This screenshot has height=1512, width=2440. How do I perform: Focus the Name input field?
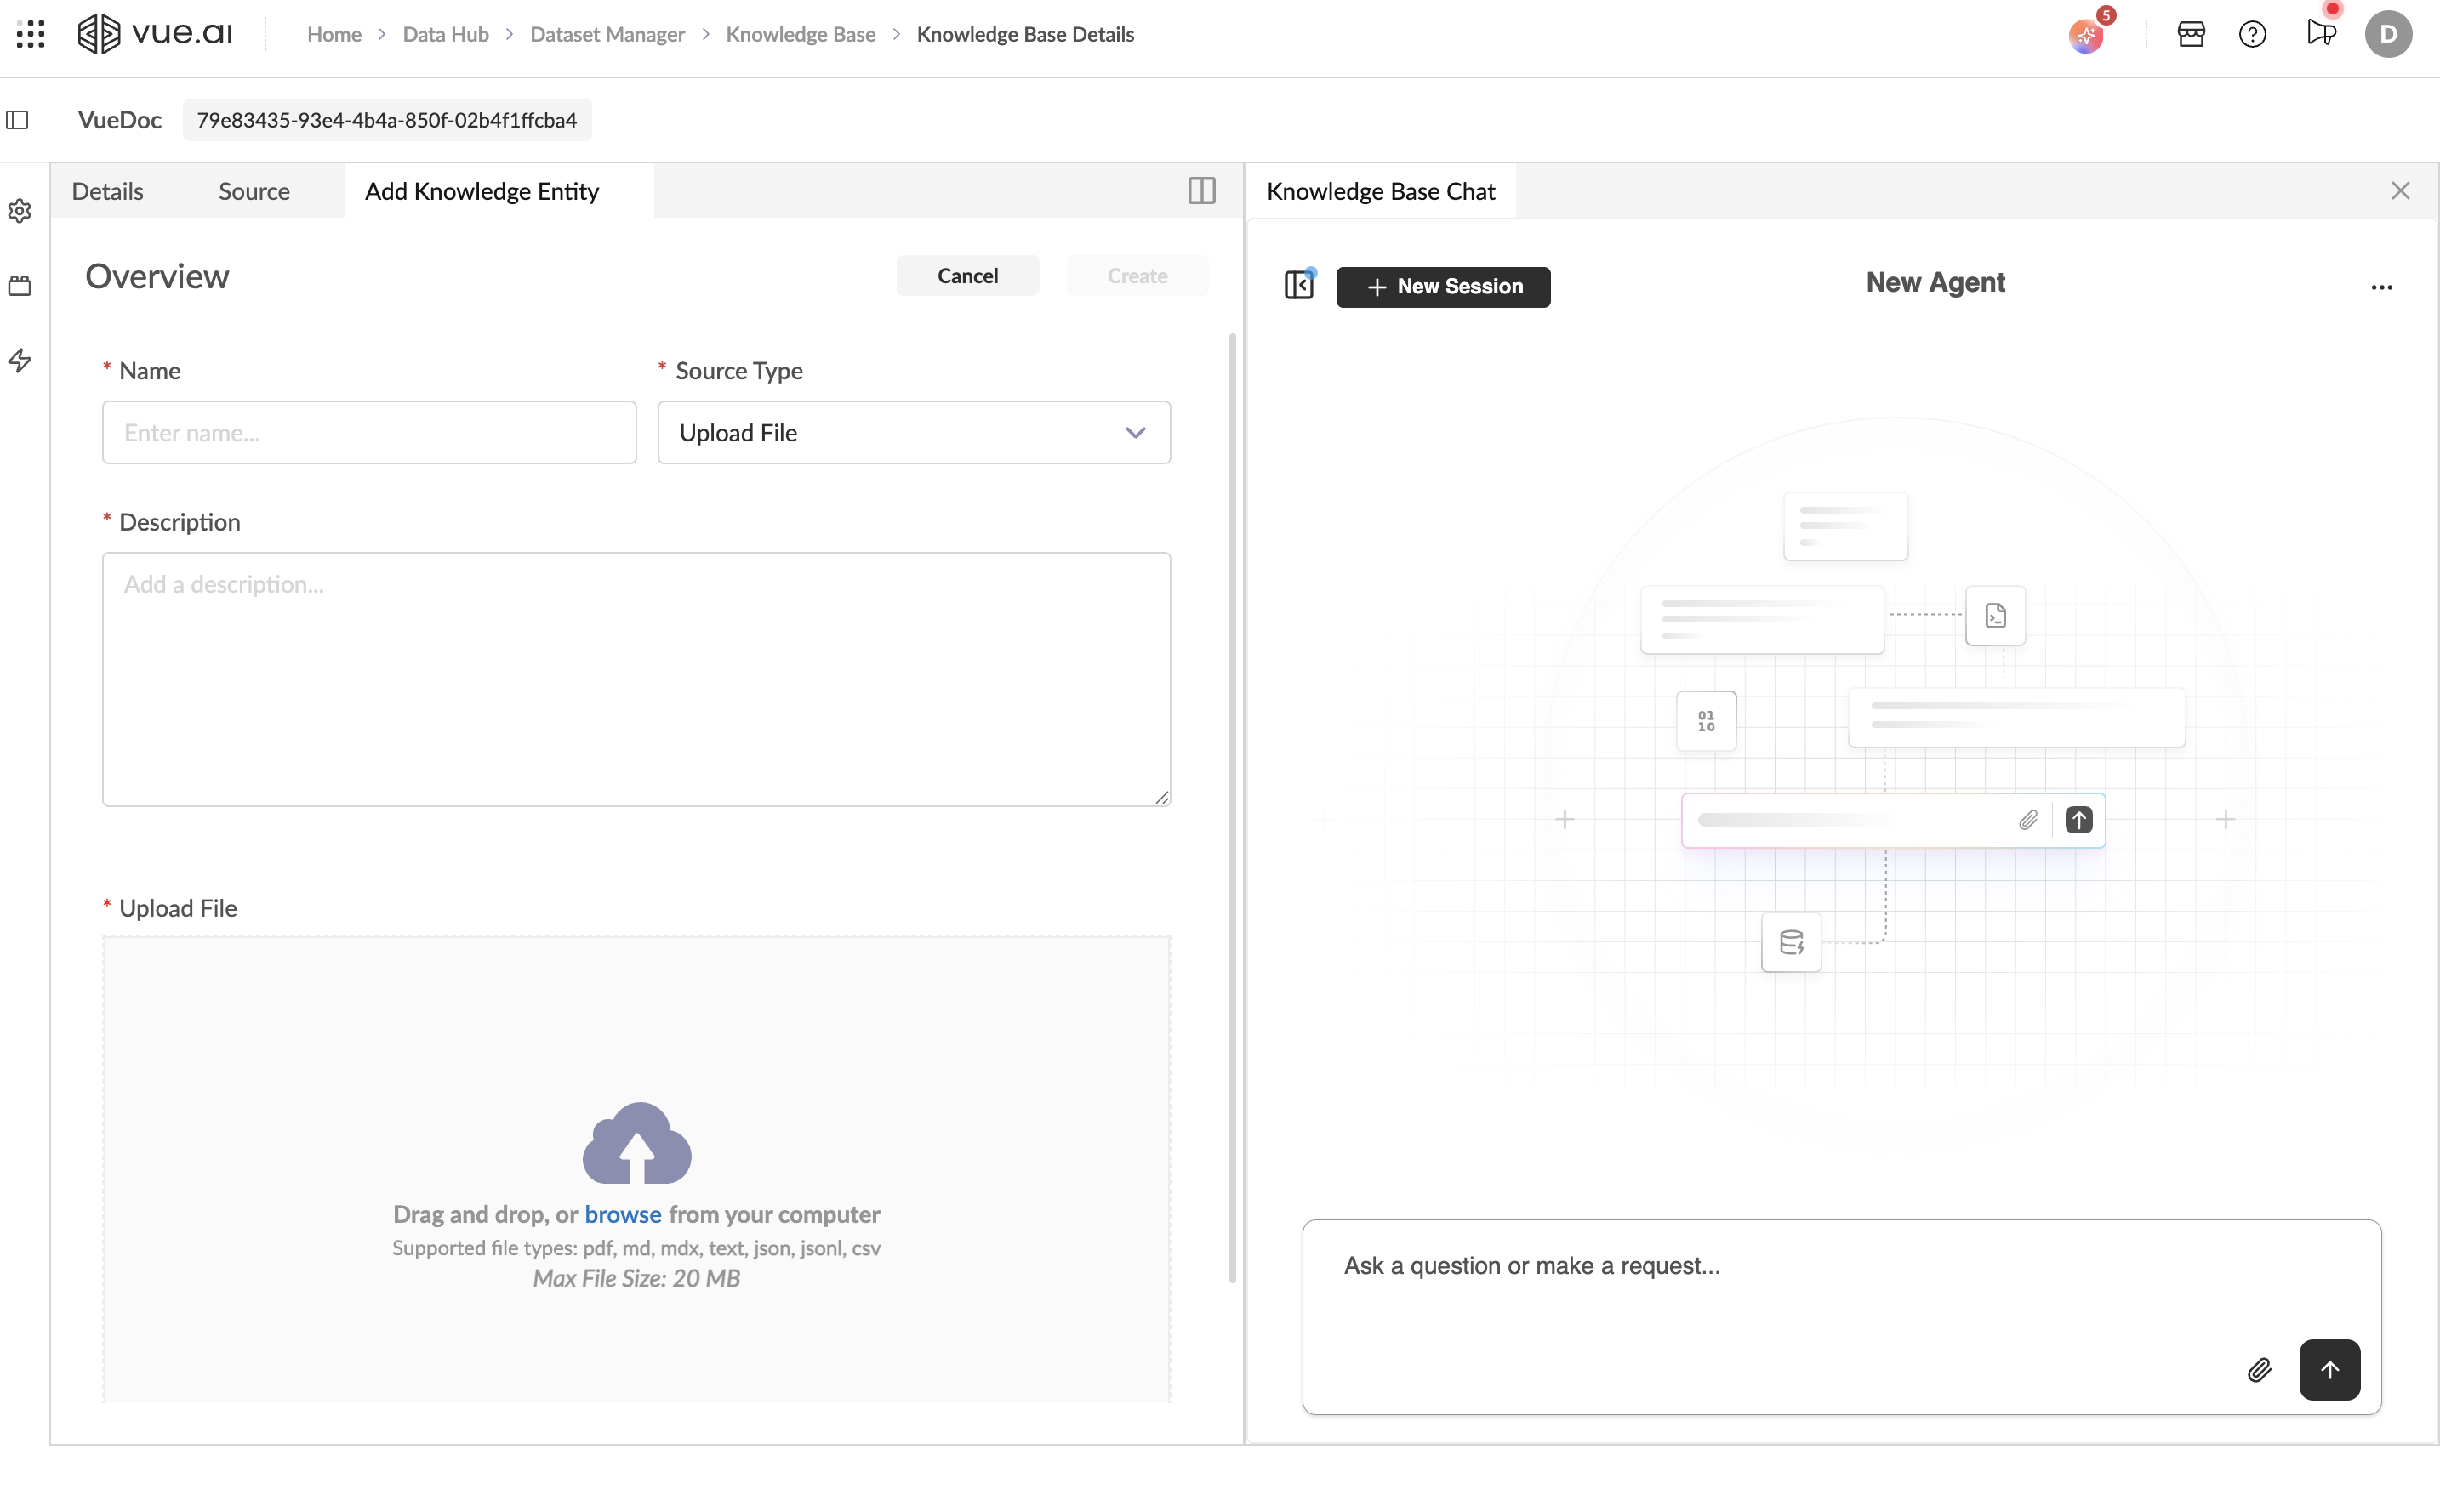(369, 432)
